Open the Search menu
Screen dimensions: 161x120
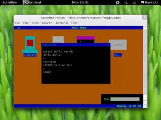pyautogui.click(x=47, y=23)
